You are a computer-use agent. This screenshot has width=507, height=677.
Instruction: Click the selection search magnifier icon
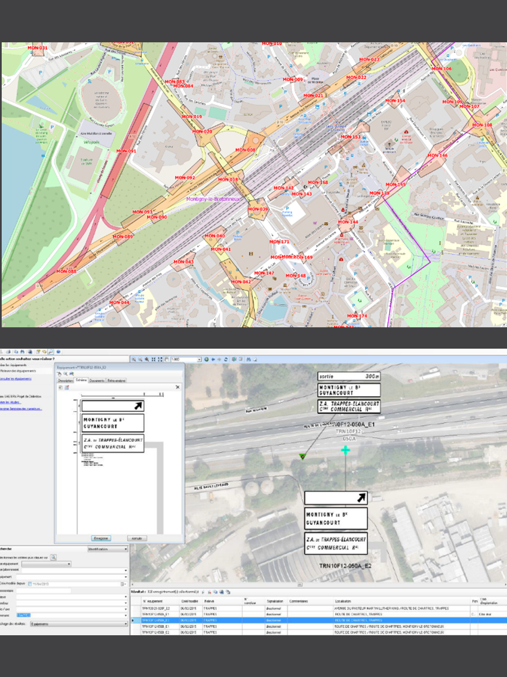click(54, 557)
